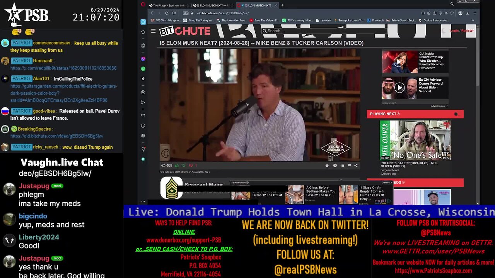The height and width of the screenshot is (278, 495).
Task: Play Ex-CIA Advisor Biden Scandal ad
Action: point(399,88)
